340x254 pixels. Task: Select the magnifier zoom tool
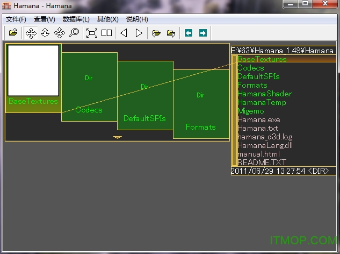tap(74, 33)
